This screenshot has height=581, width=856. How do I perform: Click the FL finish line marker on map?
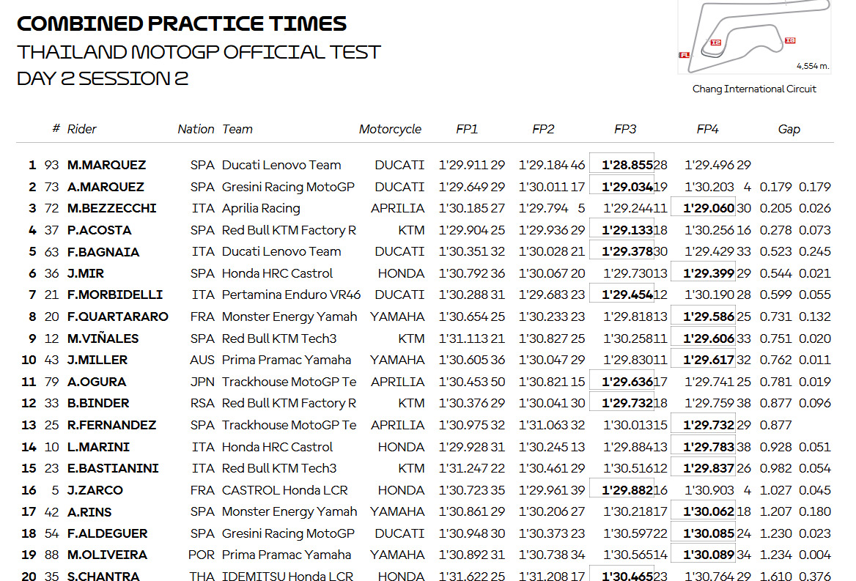(x=684, y=55)
